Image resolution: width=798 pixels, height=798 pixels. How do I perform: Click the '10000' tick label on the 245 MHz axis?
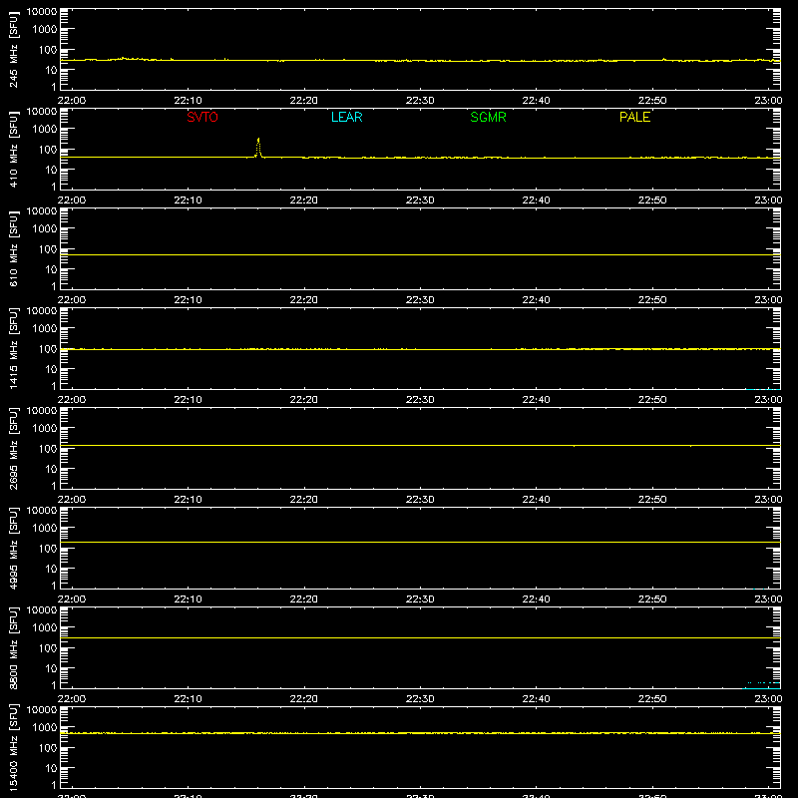tap(42, 12)
